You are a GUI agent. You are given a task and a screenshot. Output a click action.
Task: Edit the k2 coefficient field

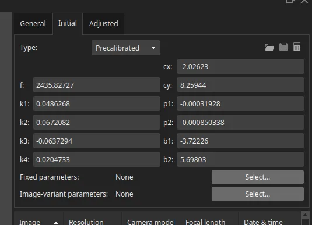point(96,123)
